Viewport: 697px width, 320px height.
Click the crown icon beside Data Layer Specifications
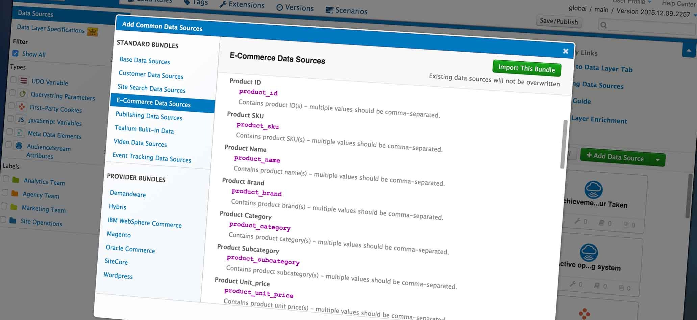pyautogui.click(x=93, y=32)
